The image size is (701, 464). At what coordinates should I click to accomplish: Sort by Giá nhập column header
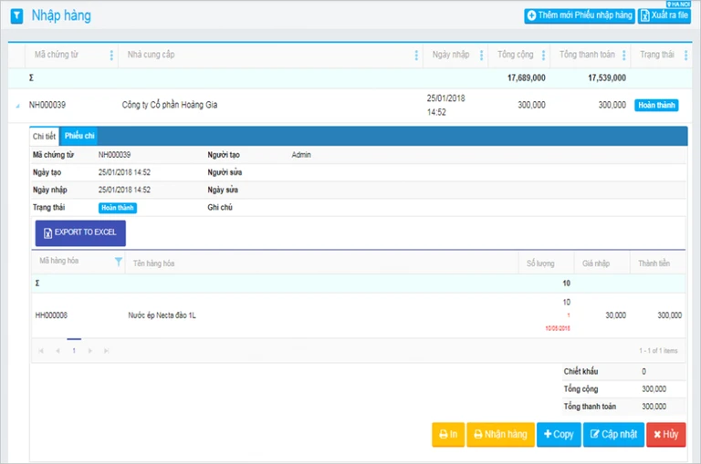[x=596, y=263]
